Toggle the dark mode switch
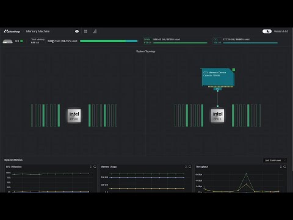This screenshot has width=293, height=220. 267,31
